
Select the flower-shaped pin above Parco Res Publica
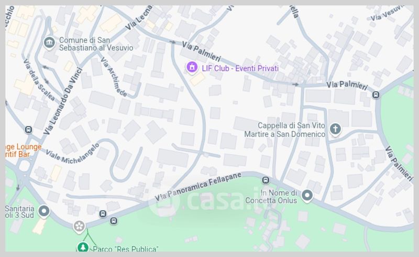click(79, 227)
